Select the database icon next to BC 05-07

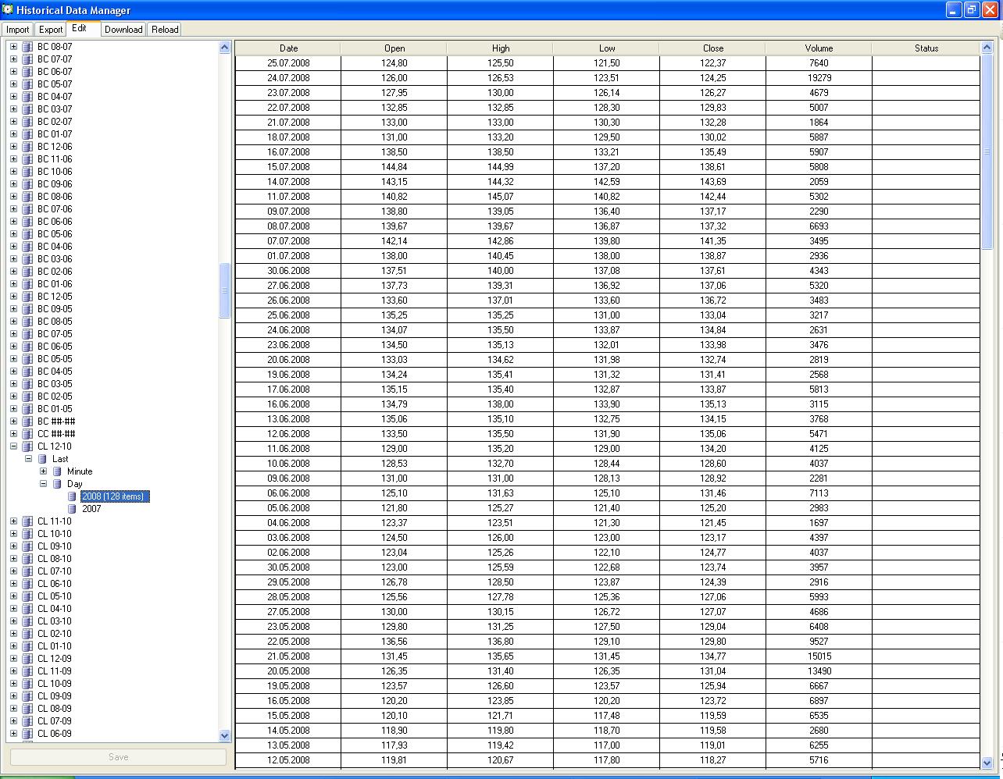27,84
